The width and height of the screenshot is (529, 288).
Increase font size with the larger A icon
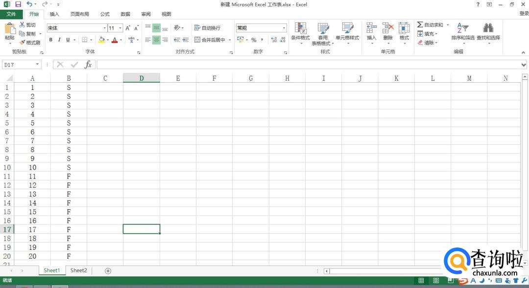pyautogui.click(x=128, y=28)
